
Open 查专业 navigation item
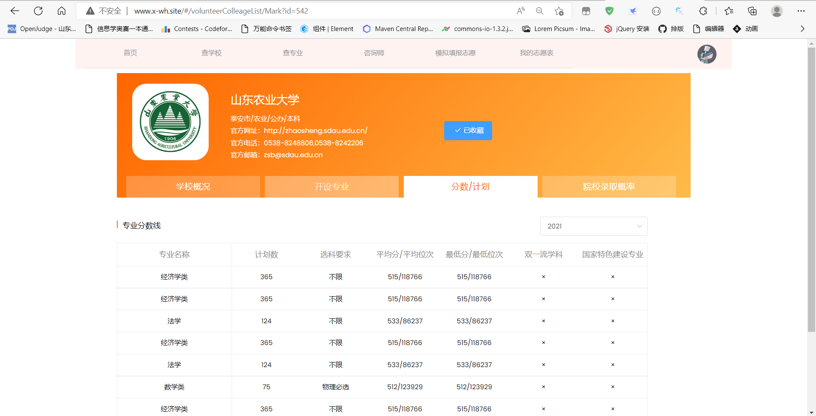click(293, 53)
